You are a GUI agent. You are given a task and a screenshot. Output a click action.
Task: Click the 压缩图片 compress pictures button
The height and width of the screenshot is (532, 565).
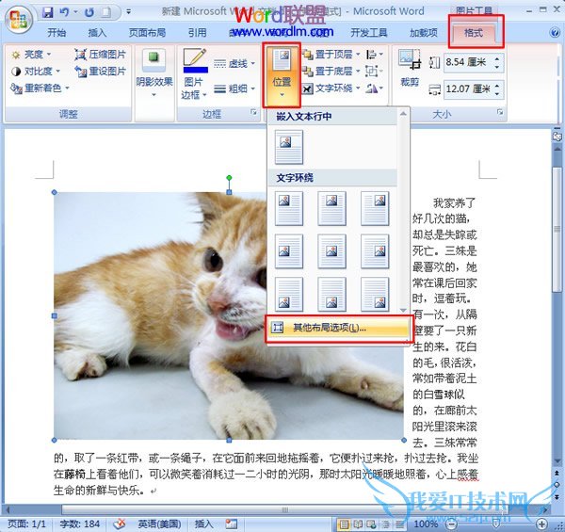pyautogui.click(x=100, y=55)
